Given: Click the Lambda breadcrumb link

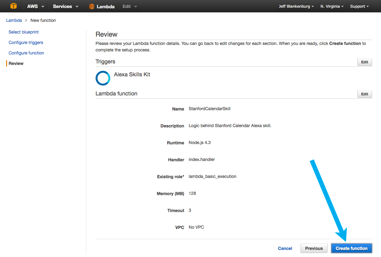Looking at the screenshot, I should [14, 20].
